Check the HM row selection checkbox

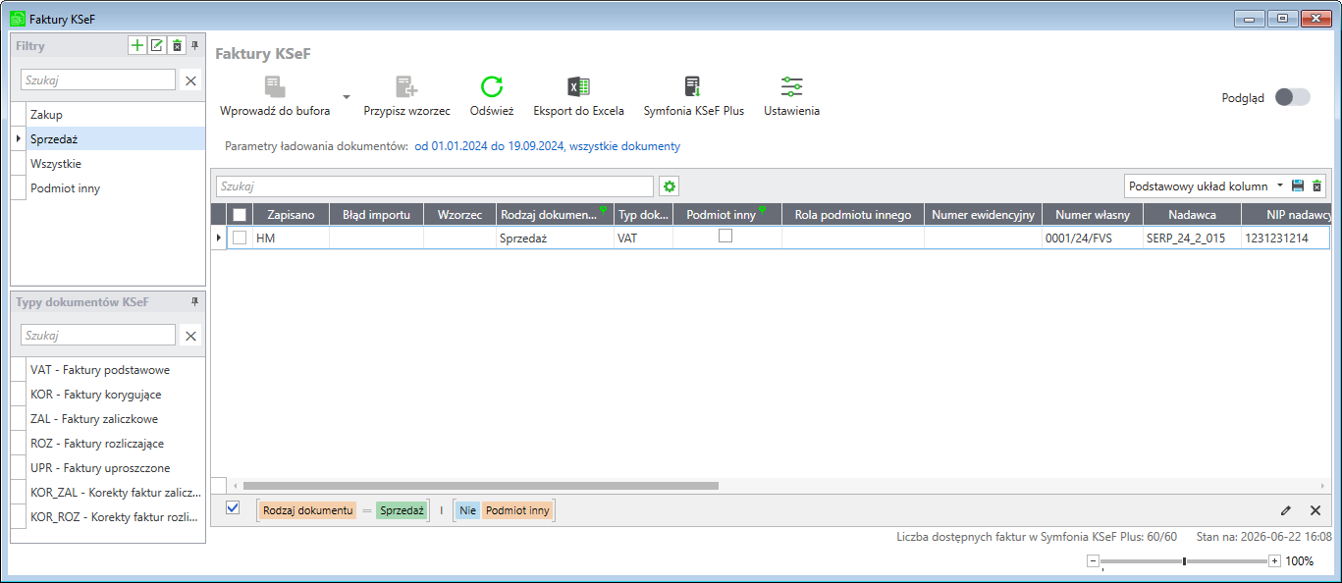(240, 238)
